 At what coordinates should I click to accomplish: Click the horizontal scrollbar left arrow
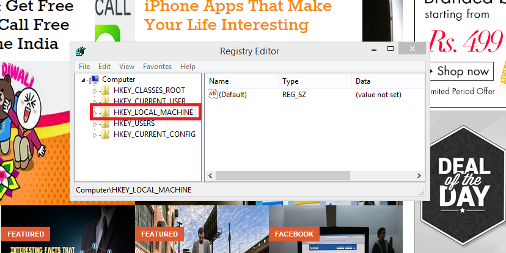coord(210,176)
